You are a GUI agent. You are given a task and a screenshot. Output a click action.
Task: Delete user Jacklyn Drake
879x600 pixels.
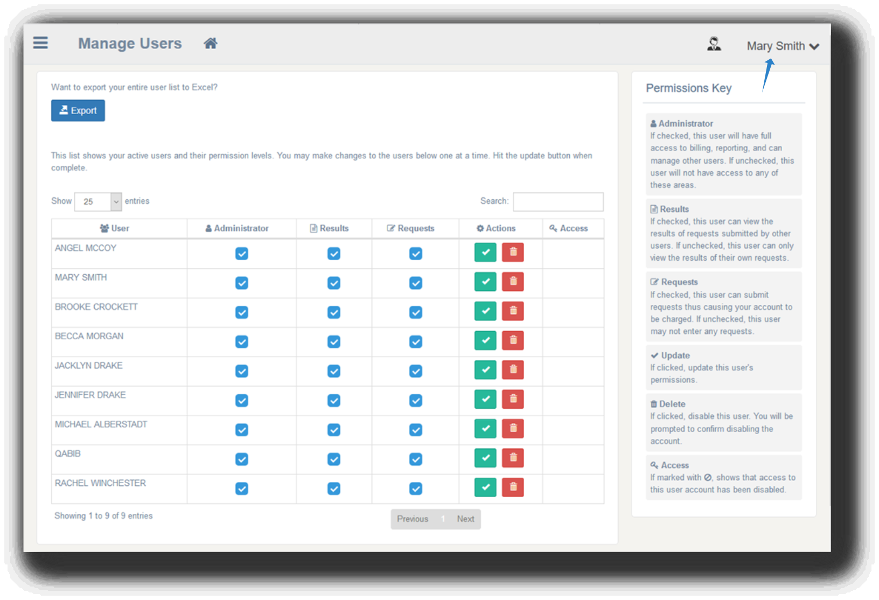(513, 369)
